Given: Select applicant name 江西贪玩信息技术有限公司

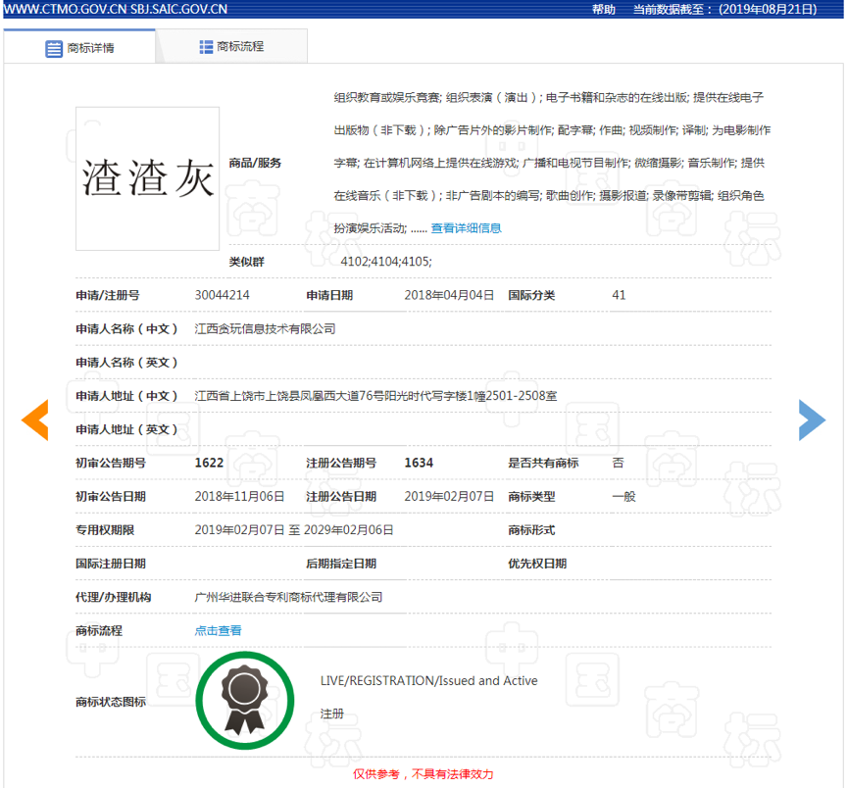Looking at the screenshot, I should click(x=265, y=328).
